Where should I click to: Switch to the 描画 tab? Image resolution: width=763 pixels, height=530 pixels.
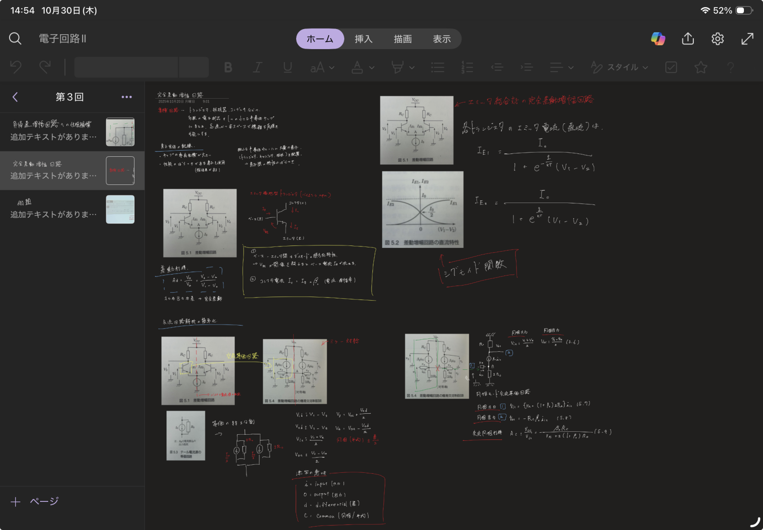coord(402,39)
